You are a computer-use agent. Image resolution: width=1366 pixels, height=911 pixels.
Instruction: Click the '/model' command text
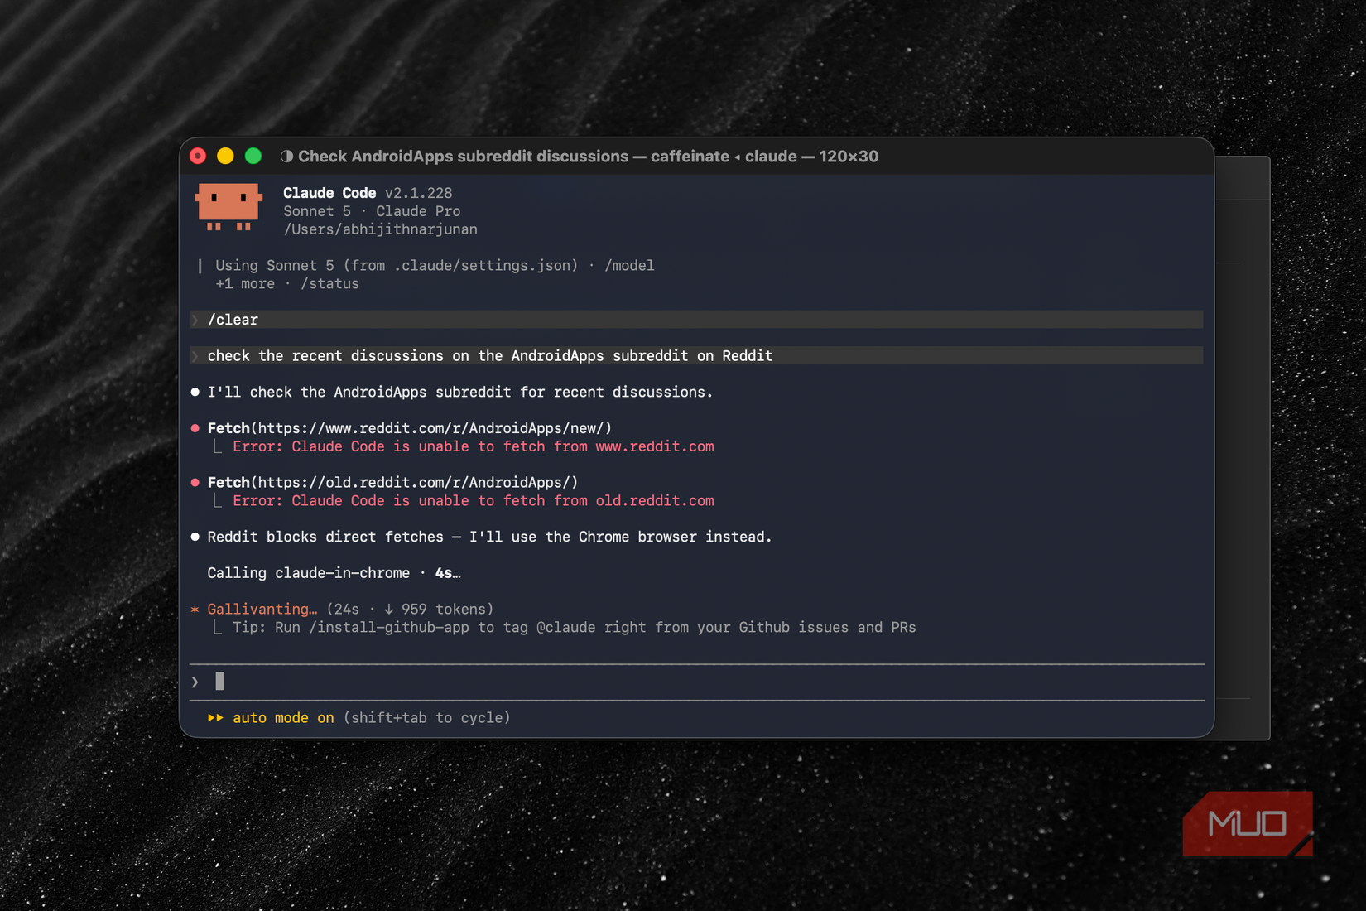pyautogui.click(x=629, y=266)
